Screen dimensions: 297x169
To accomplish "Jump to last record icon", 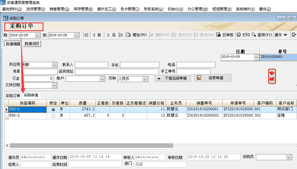I will coord(121,35).
